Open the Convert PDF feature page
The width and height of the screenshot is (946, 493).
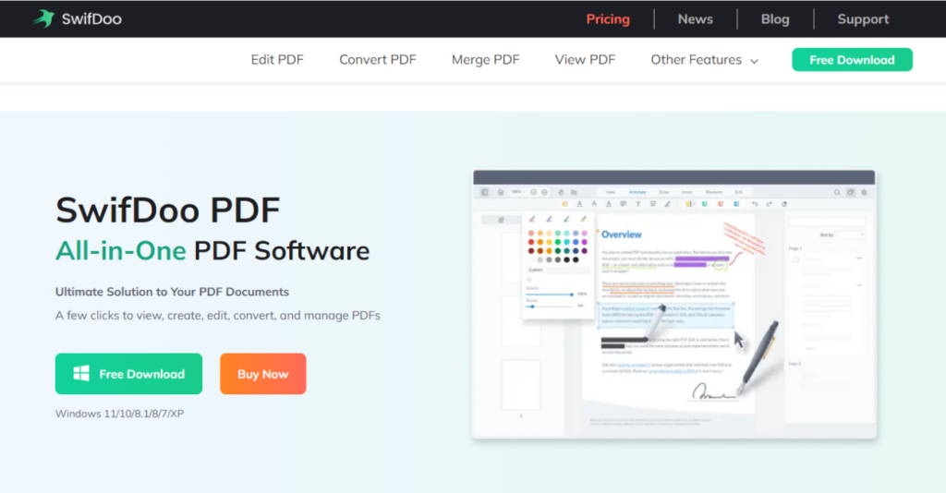tap(378, 60)
